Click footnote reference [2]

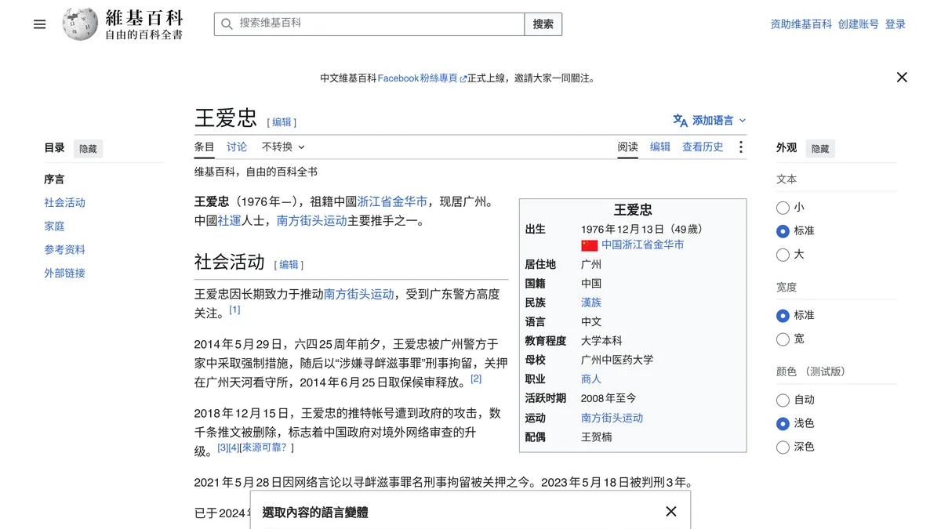476,379
